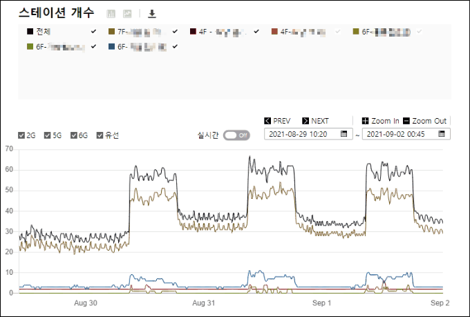Toggle the 6G band checkbox
The width and height of the screenshot is (470, 317).
click(74, 135)
